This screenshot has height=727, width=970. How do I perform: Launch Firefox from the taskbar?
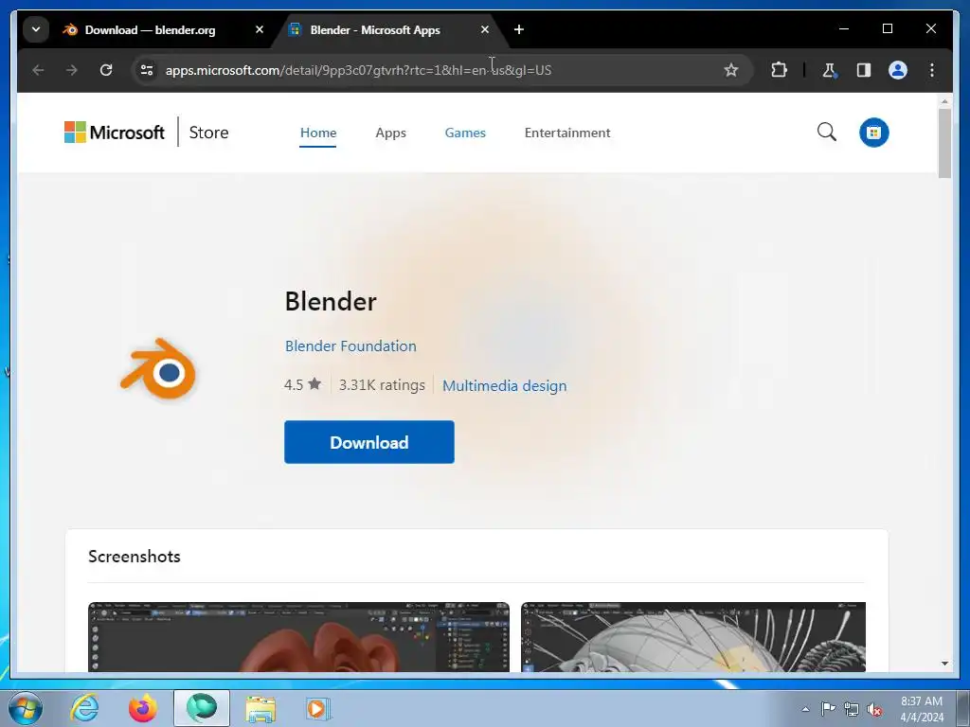pos(143,708)
